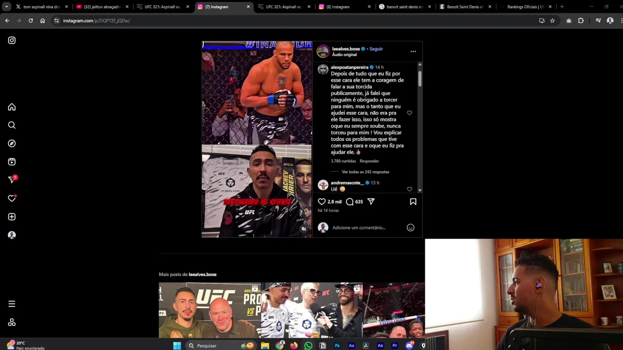Viewport: 623px width, 350px height.
Task: Open Premiere Pro from the taskbar
Action: pyautogui.click(x=395, y=346)
